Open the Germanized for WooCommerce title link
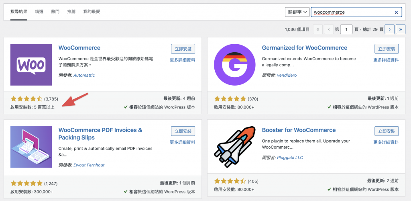 [x=305, y=48]
